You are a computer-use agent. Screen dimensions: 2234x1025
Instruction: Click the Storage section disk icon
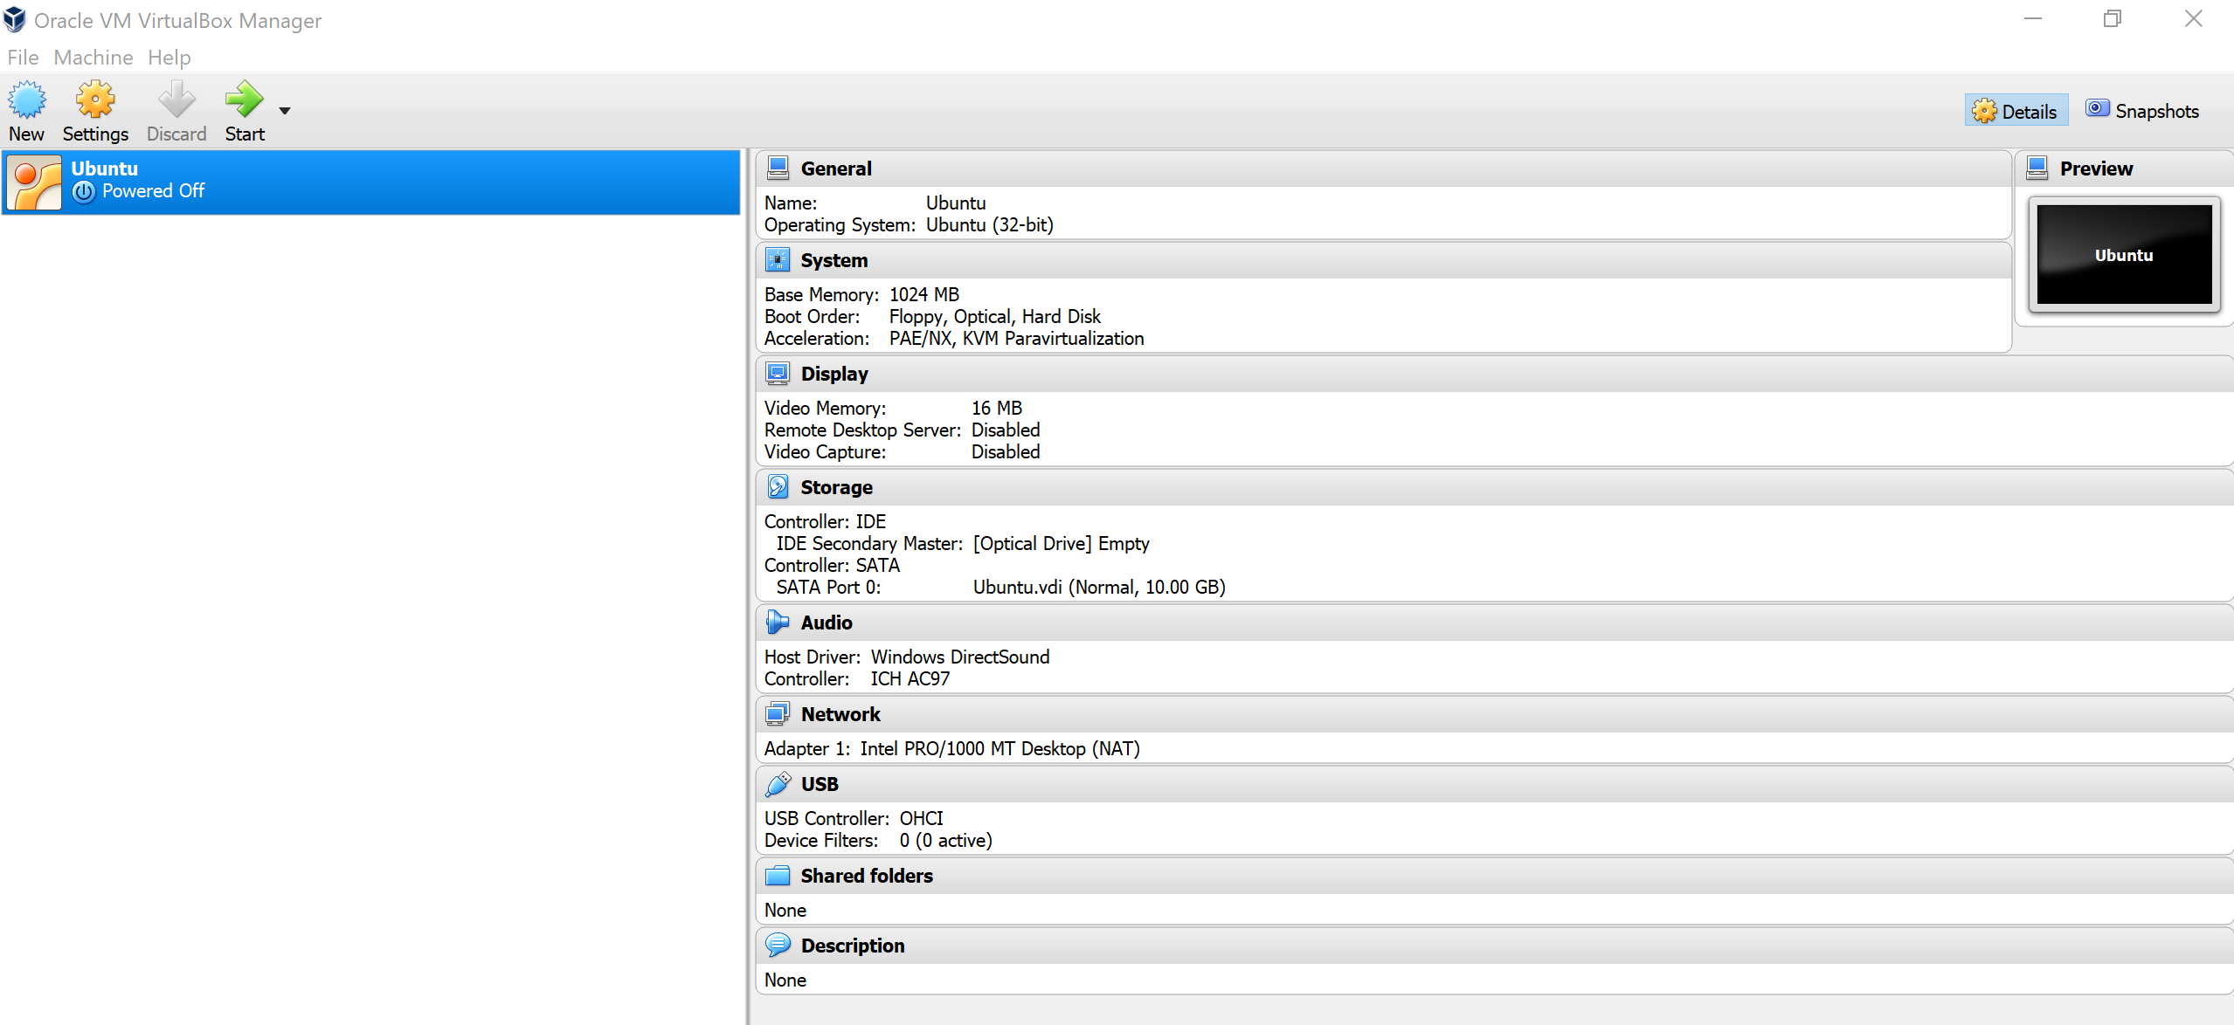778,487
